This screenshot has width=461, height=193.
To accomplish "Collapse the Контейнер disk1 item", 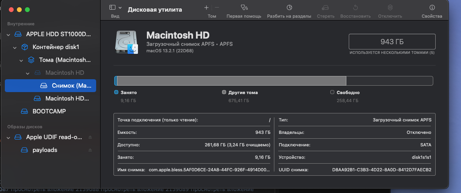I will (x=15, y=47).
